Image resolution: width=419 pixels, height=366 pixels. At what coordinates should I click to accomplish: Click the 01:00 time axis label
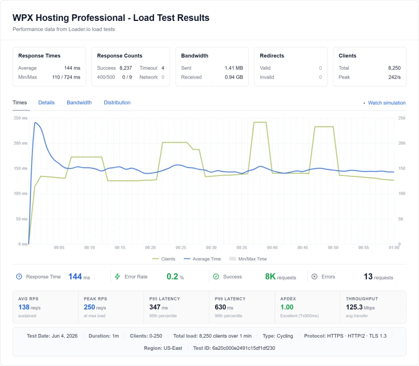click(394, 248)
